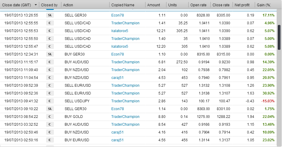Sort by Closed by column header
Viewport: 282px width, 147px height.
point(49,5)
